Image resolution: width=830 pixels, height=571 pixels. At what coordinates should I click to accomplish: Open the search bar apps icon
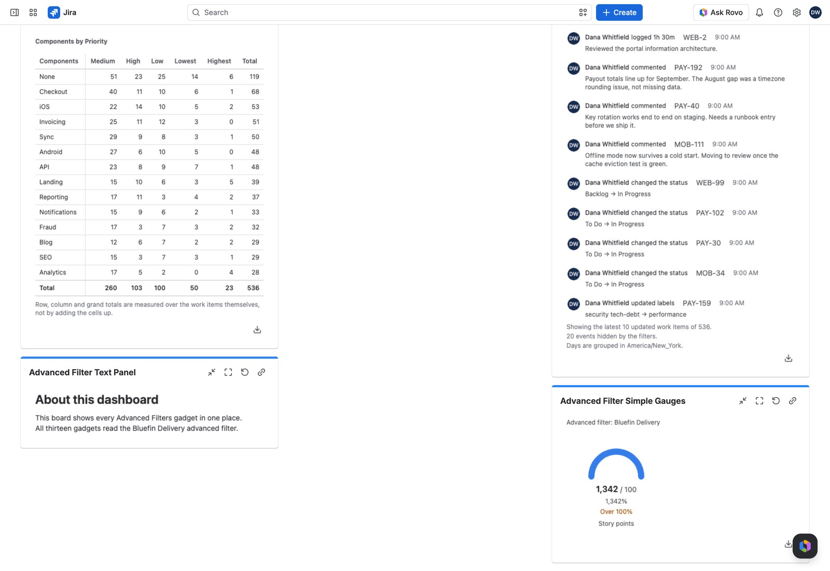583,12
